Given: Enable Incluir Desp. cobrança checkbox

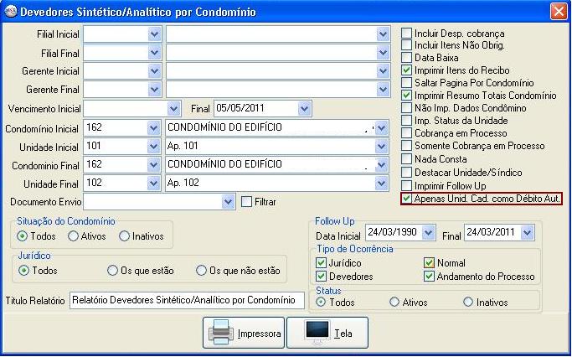Looking at the screenshot, I should tap(407, 34).
